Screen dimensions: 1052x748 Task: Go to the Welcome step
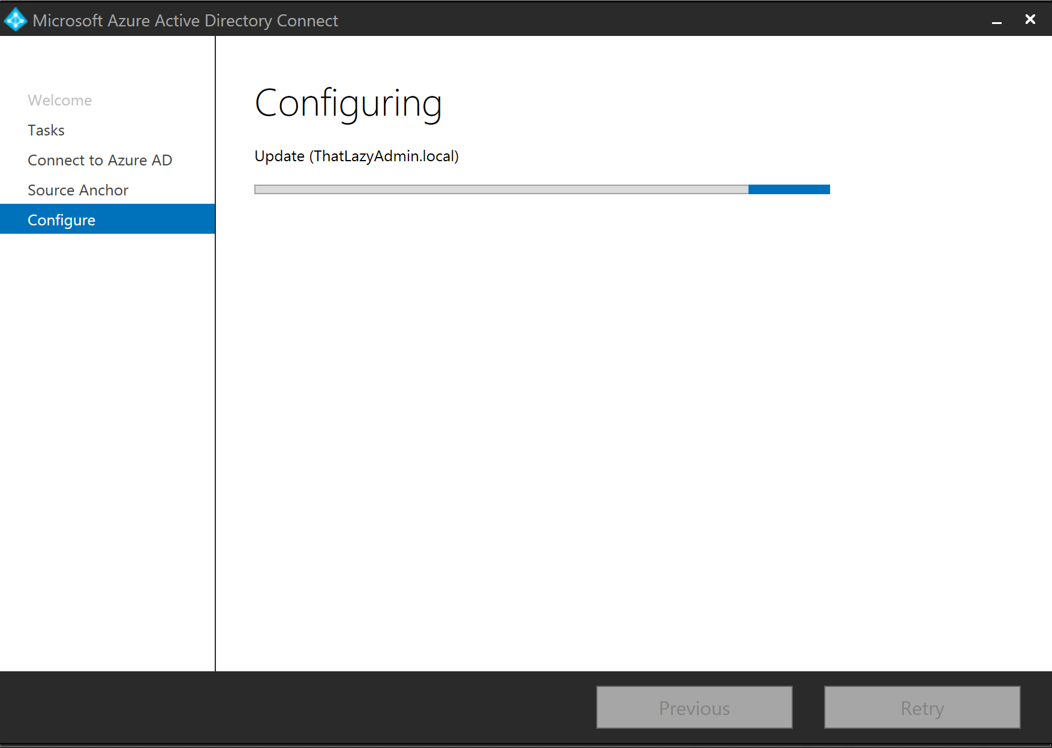(59, 100)
